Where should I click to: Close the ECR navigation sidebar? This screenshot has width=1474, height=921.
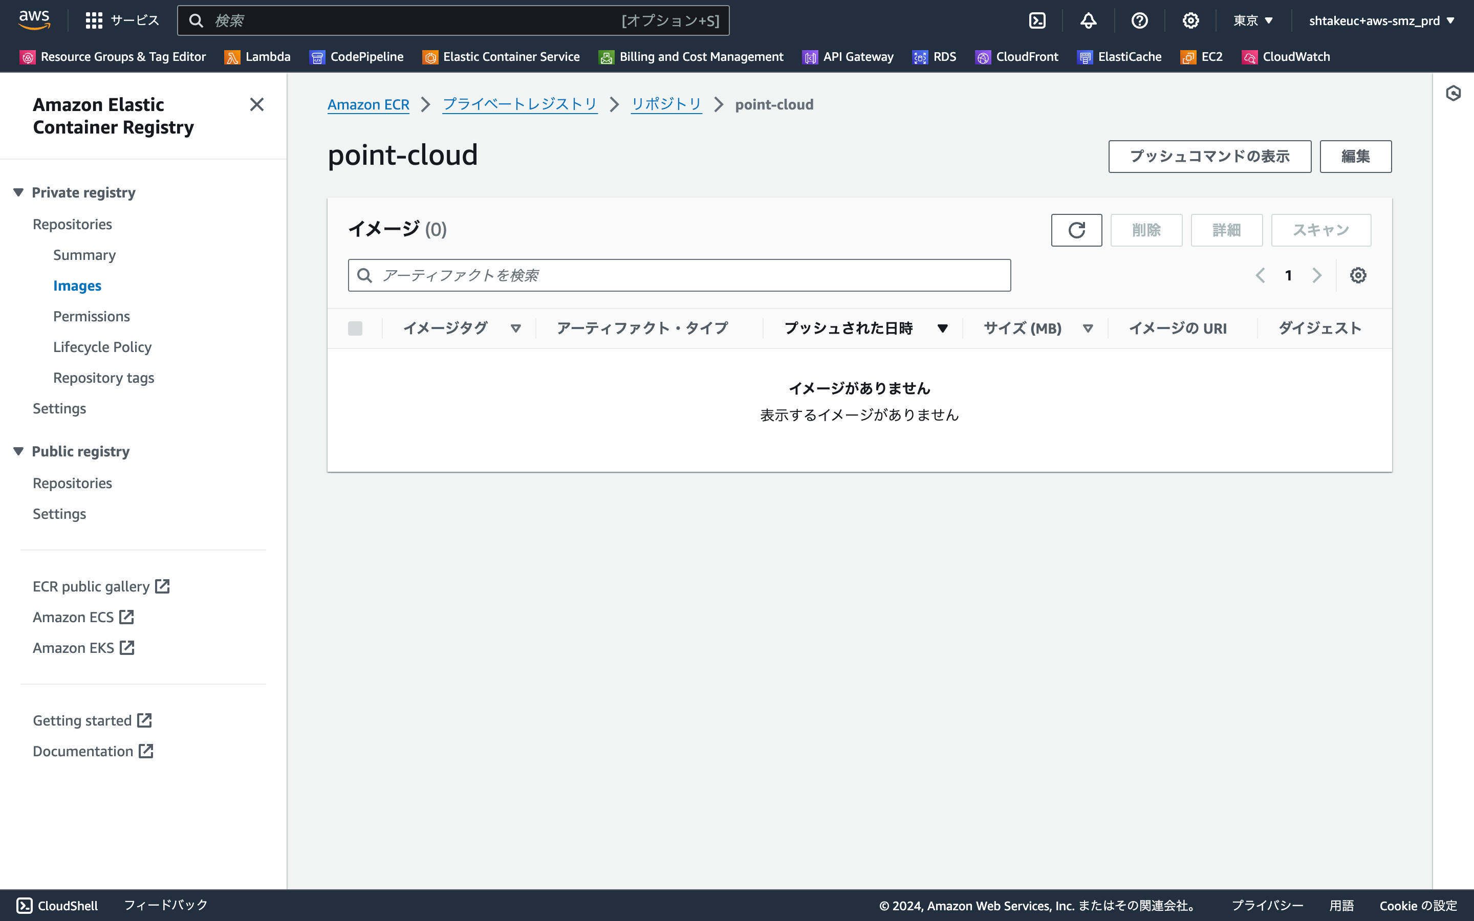(x=257, y=105)
